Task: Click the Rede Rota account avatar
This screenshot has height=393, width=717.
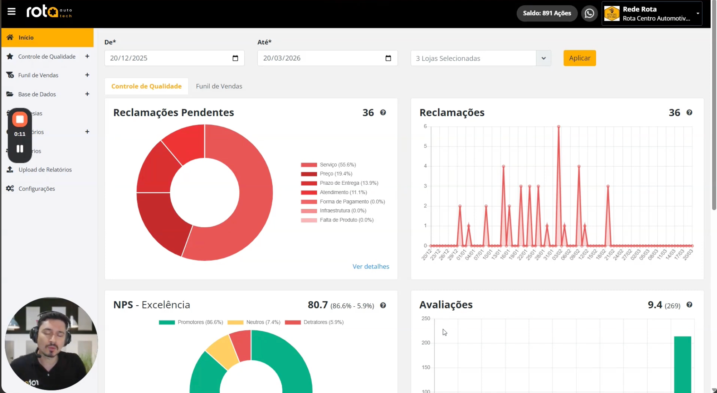Action: 612,14
